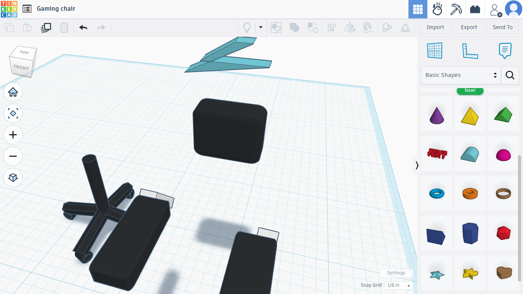Click the Import button
This screenshot has height=294, width=523.
tap(435, 27)
